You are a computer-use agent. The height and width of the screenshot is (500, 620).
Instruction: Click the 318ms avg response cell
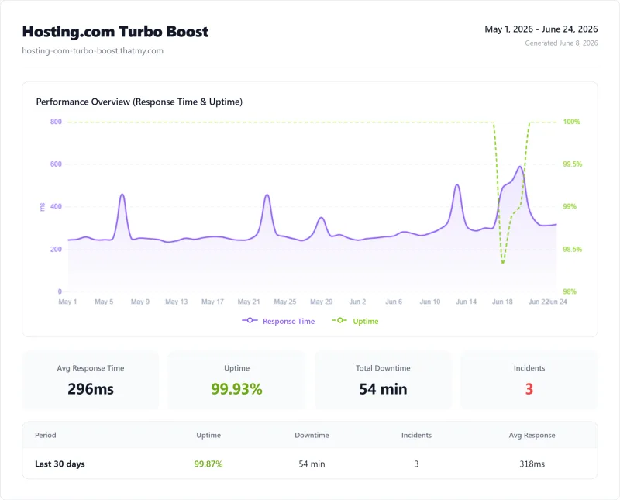(x=532, y=464)
